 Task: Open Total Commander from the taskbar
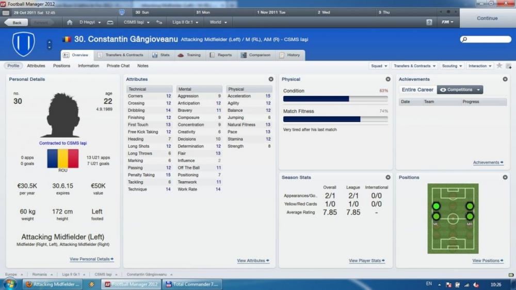(x=192, y=284)
